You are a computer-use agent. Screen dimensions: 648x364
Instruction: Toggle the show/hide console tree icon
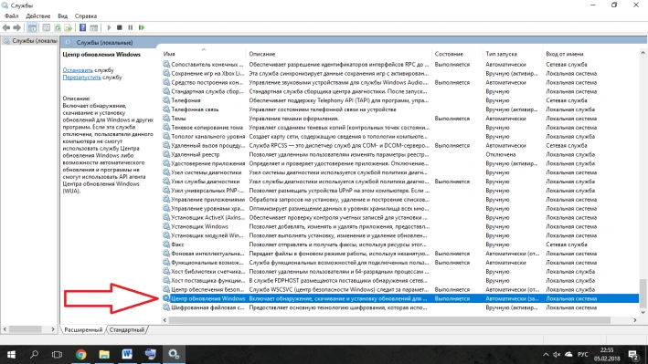click(x=32, y=27)
